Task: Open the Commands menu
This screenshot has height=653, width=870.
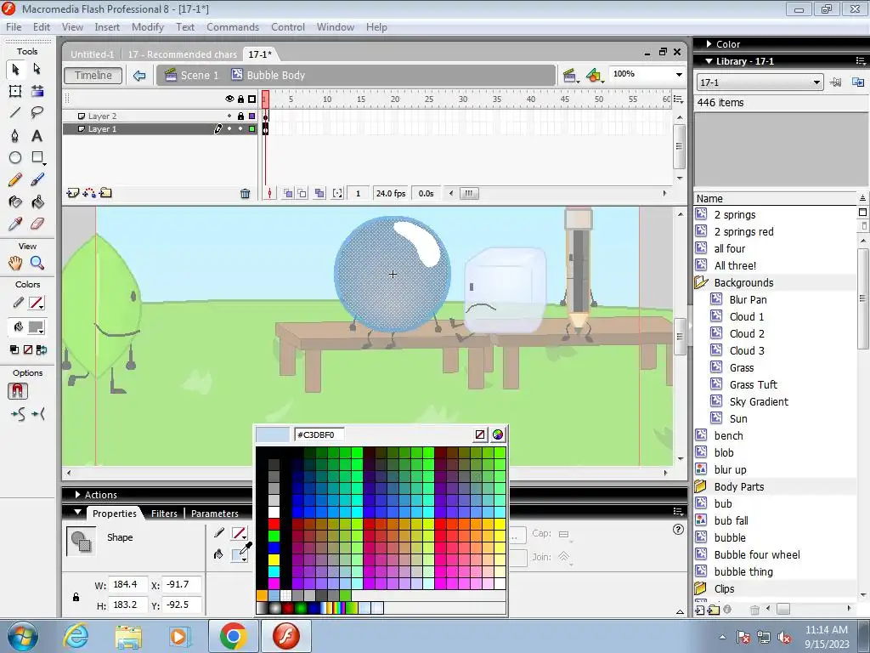Action: 233,27
